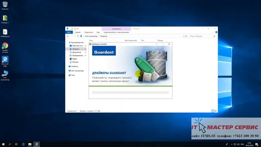Image resolution: width=261 pixels, height=147 pixels.
Task: Open File Explorer from the taskbar
Action: 30,144
